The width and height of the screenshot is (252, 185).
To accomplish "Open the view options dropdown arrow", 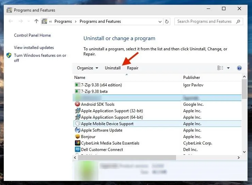I will click(228, 68).
